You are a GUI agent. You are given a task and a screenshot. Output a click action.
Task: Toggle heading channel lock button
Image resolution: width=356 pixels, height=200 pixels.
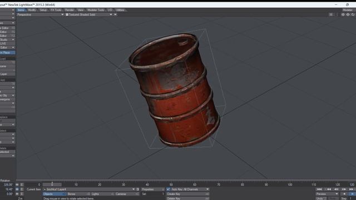click(x=17, y=185)
